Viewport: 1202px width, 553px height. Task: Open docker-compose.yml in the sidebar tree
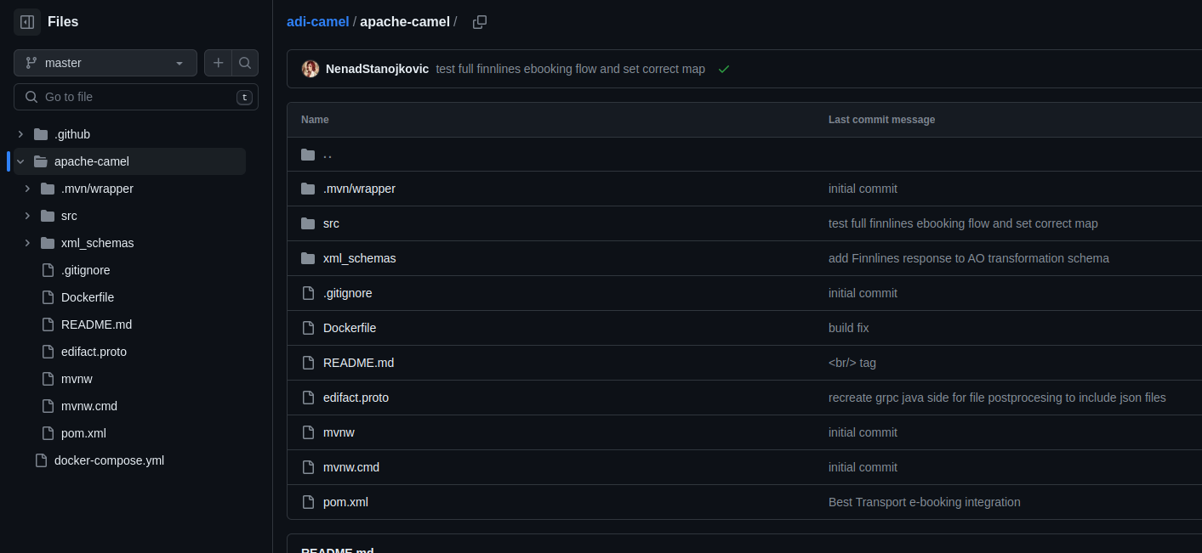coord(109,460)
